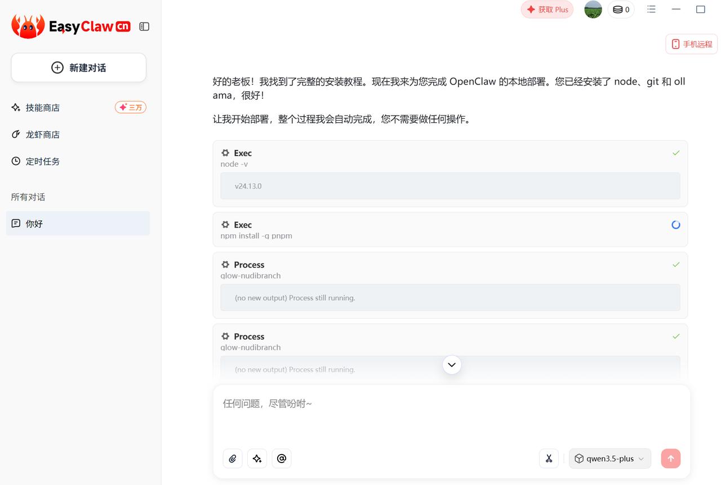721x485 pixels.
Task: Open 龙虾商店 in the sidebar
Action: (43, 135)
